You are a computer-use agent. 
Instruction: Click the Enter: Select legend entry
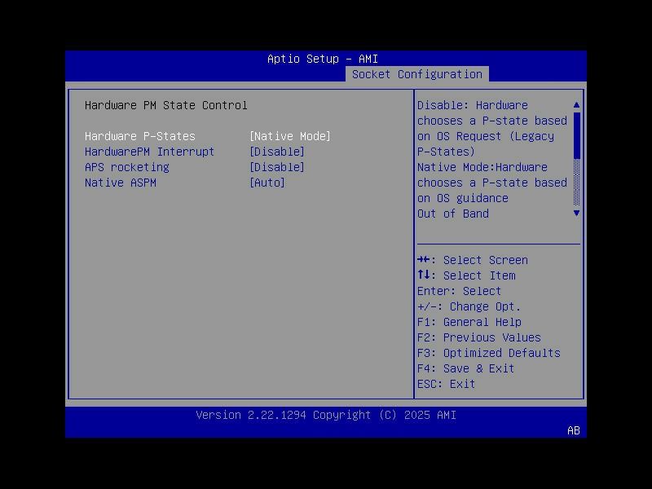click(454, 291)
